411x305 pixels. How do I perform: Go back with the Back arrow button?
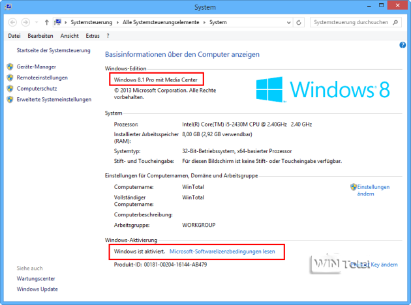(12, 22)
